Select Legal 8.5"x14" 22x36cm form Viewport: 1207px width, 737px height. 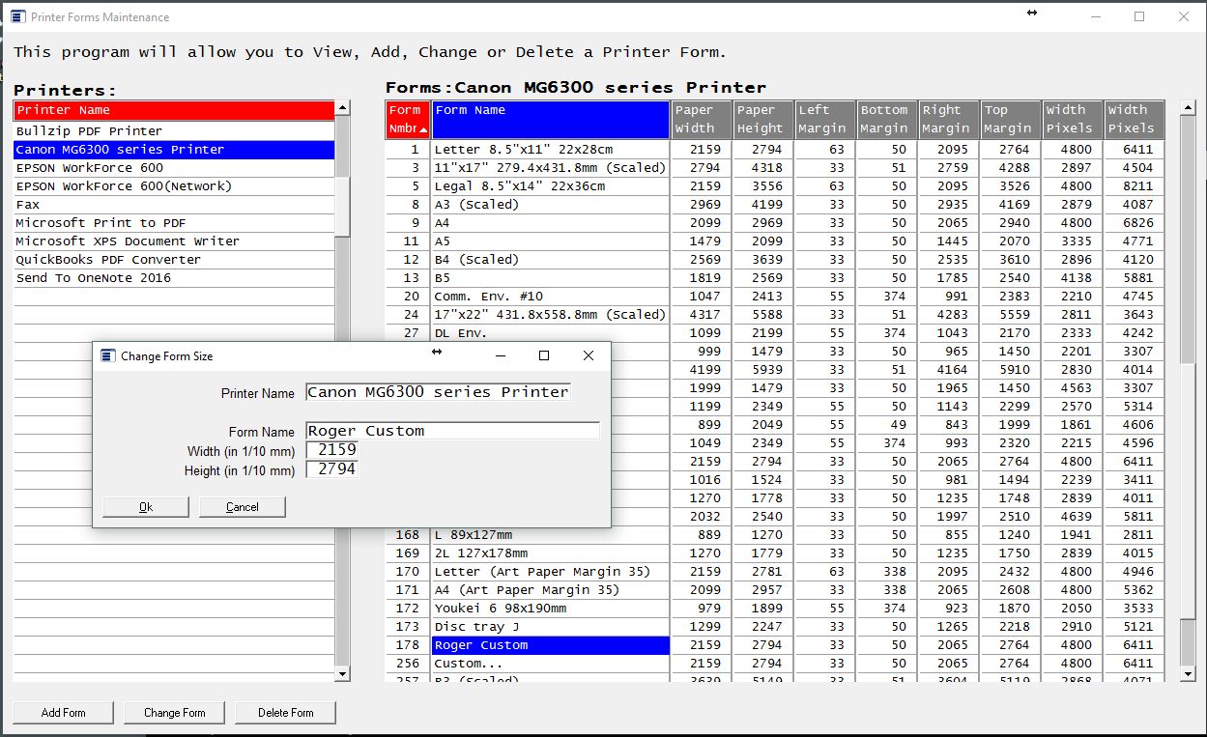[x=551, y=186]
